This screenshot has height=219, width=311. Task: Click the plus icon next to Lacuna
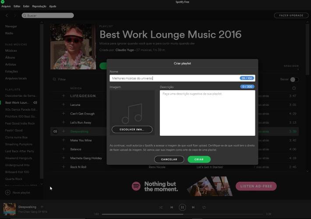click(x=64, y=105)
